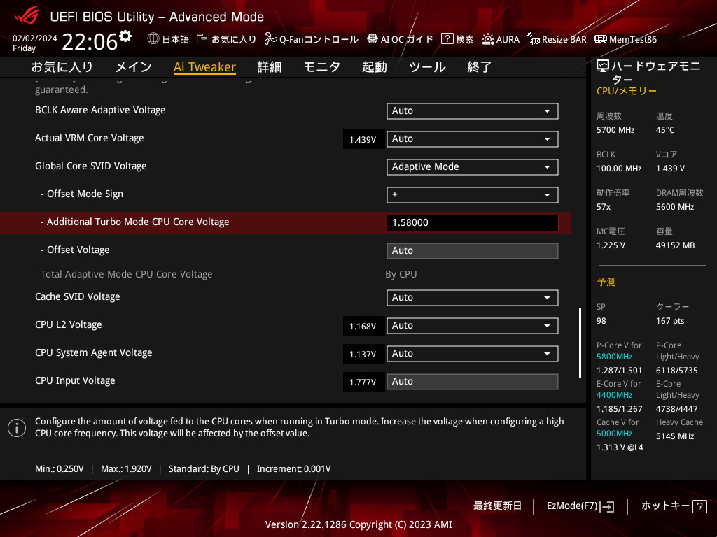Click the Offset Voltage Auto field

(x=472, y=251)
